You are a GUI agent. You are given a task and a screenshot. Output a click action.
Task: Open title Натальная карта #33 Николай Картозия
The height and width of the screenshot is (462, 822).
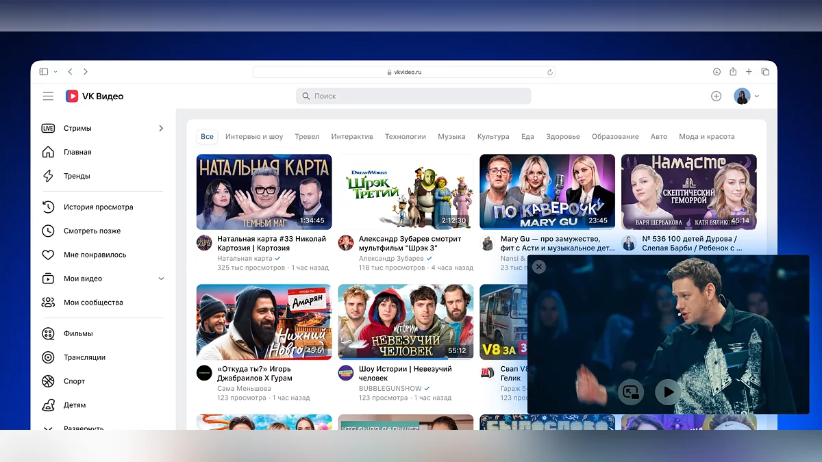(x=272, y=244)
